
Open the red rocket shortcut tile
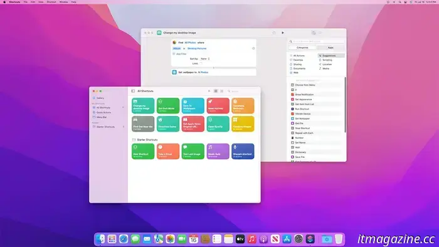tap(218, 106)
